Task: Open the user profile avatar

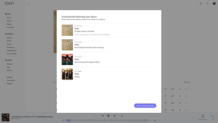Action: pyautogui.click(x=214, y=3)
